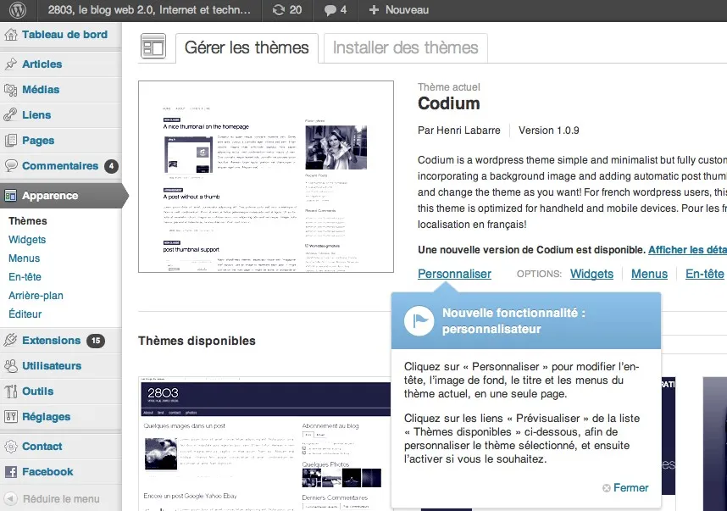Switch to Gérer les thèmes tab

(247, 47)
